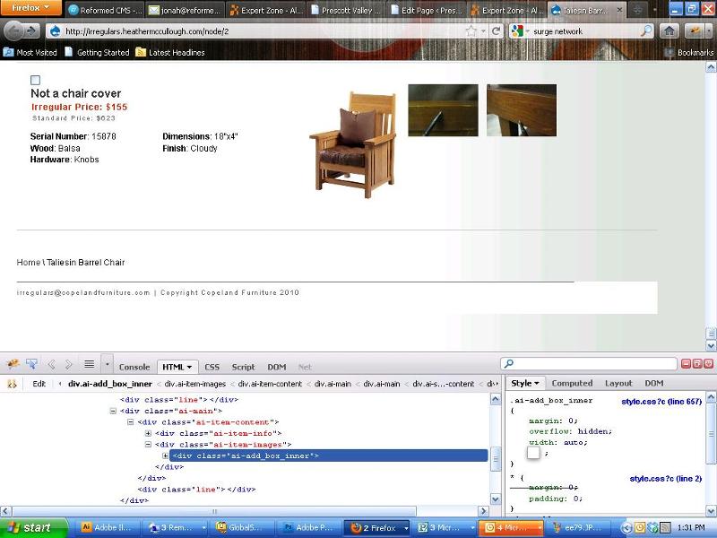Image resolution: width=717 pixels, height=538 pixels.
Task: Switch to the Firebug Console tab
Action: (x=134, y=367)
